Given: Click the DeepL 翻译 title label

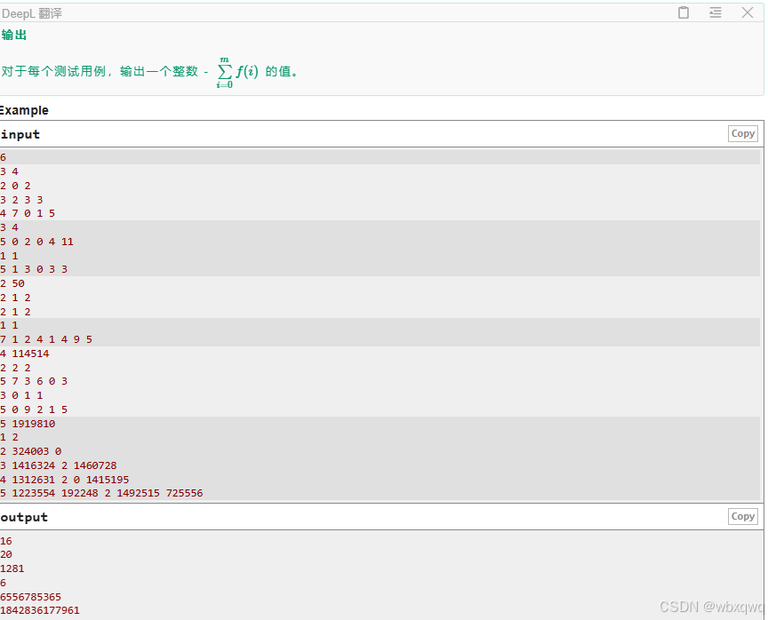Looking at the screenshot, I should (31, 12).
